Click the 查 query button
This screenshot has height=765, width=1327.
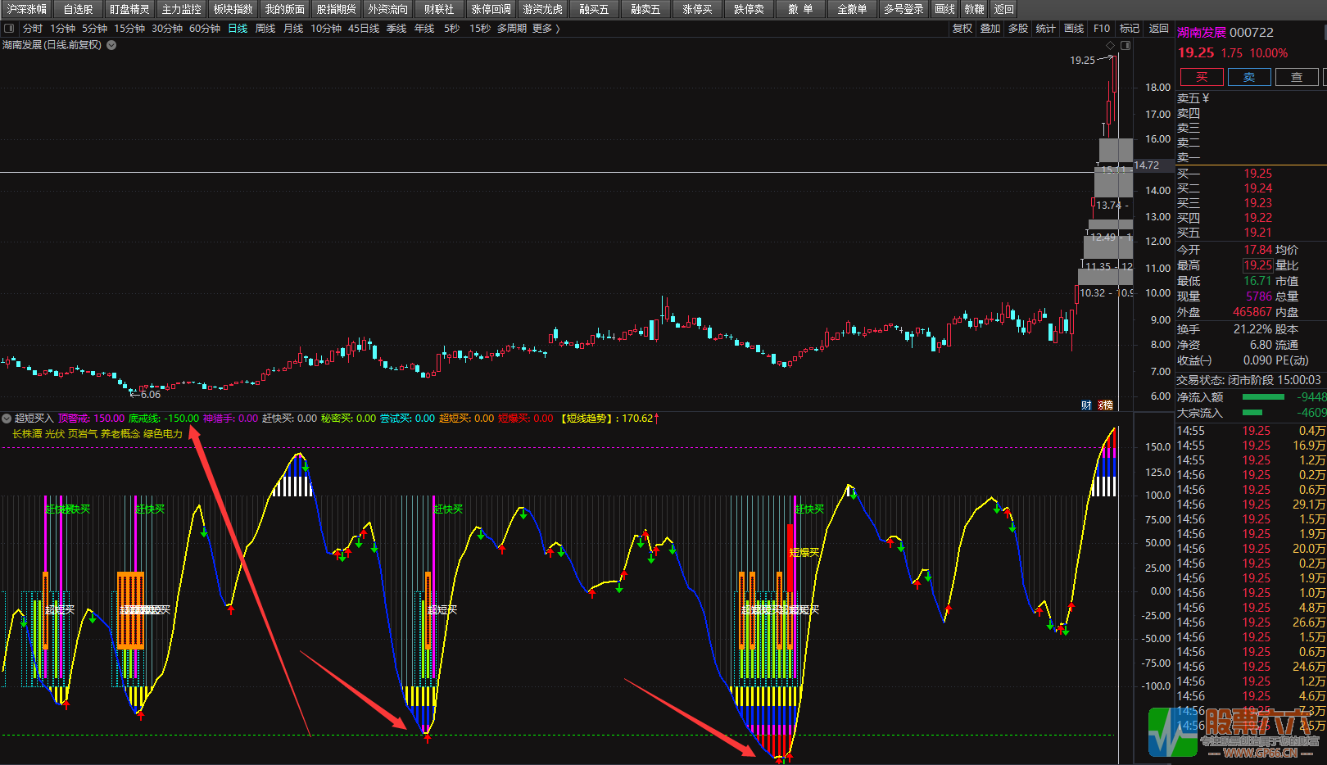point(1297,77)
